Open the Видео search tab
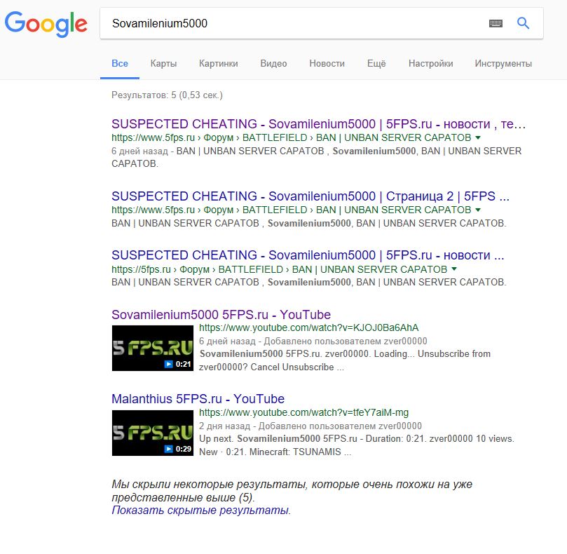The height and width of the screenshot is (554, 567). coord(274,64)
